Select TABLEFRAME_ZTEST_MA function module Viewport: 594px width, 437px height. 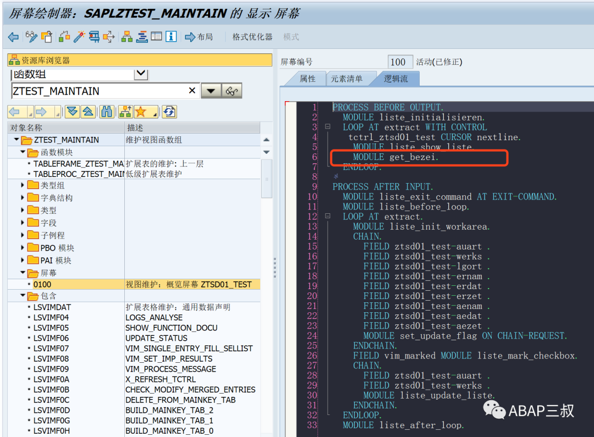pos(79,164)
